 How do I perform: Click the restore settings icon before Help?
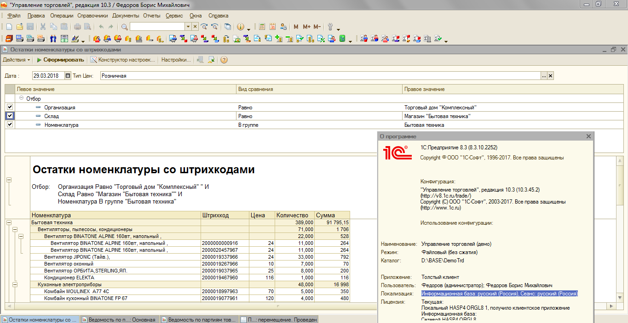click(x=211, y=60)
